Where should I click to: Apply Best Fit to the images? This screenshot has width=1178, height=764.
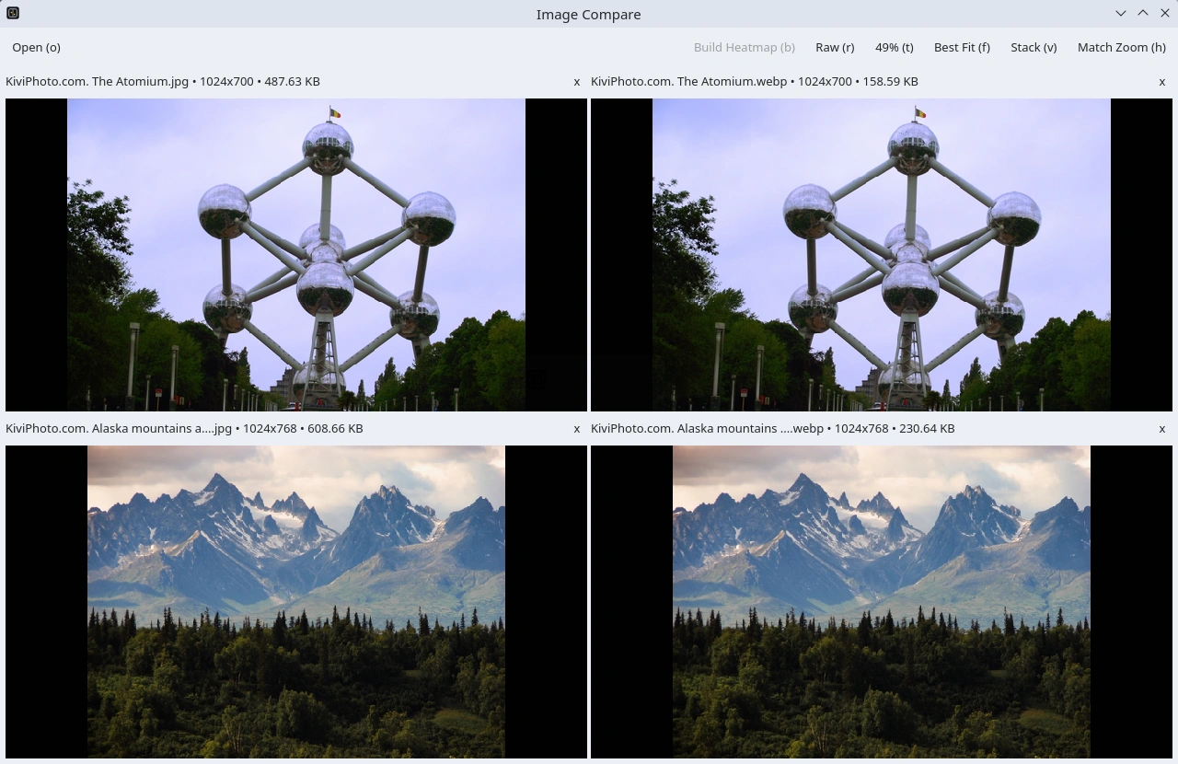click(961, 47)
